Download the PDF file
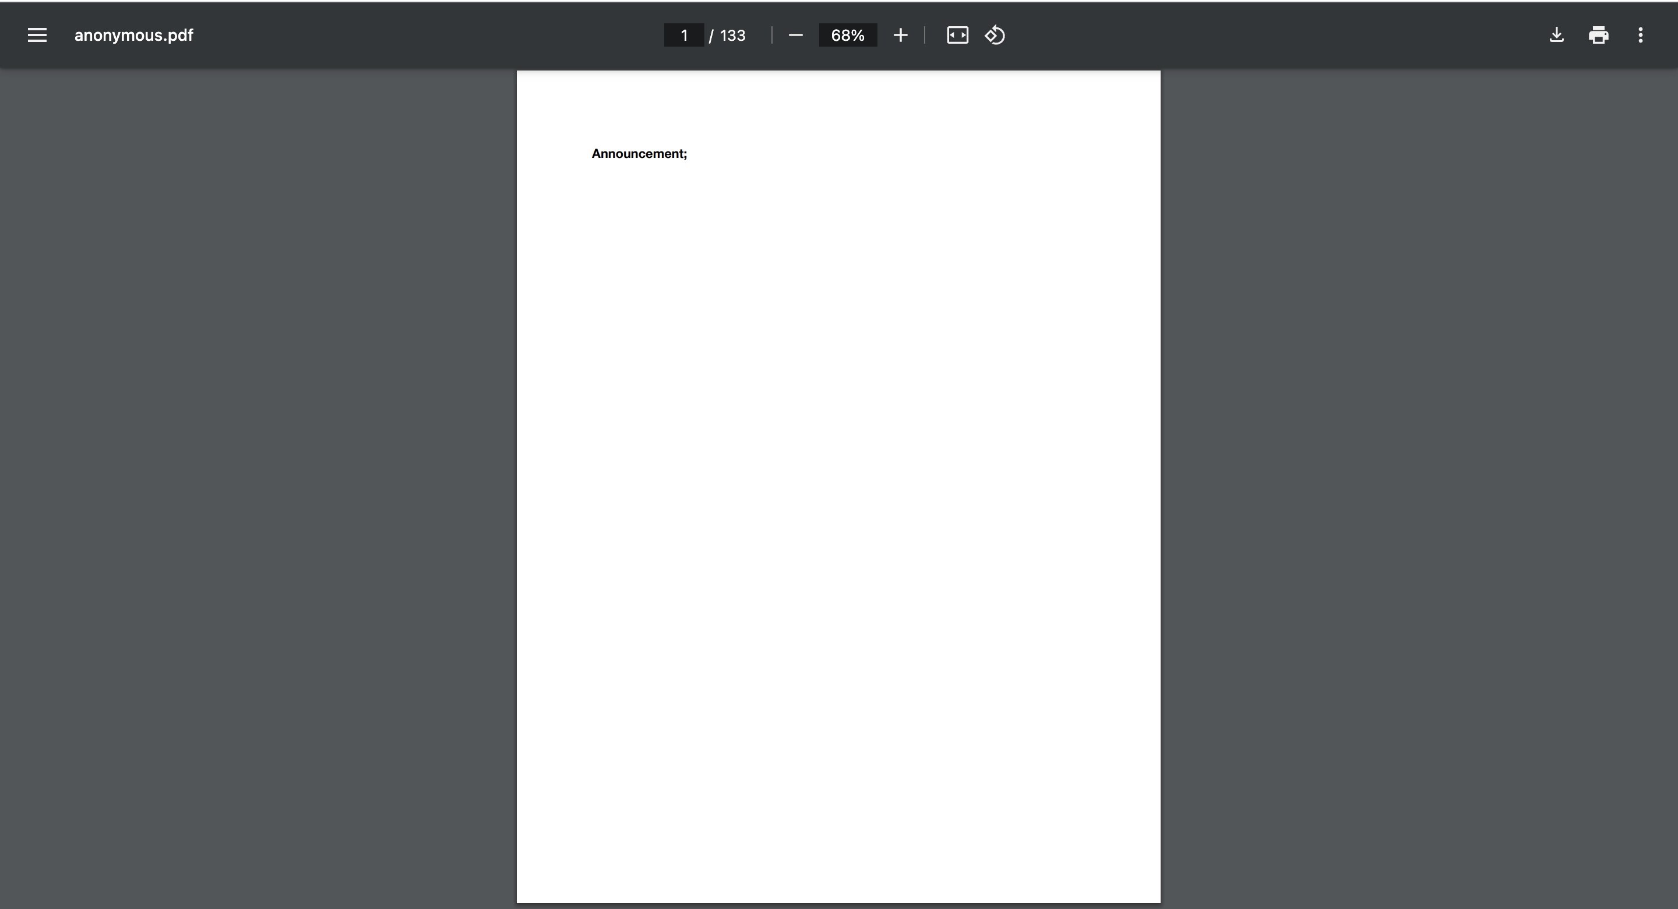 pos(1556,35)
